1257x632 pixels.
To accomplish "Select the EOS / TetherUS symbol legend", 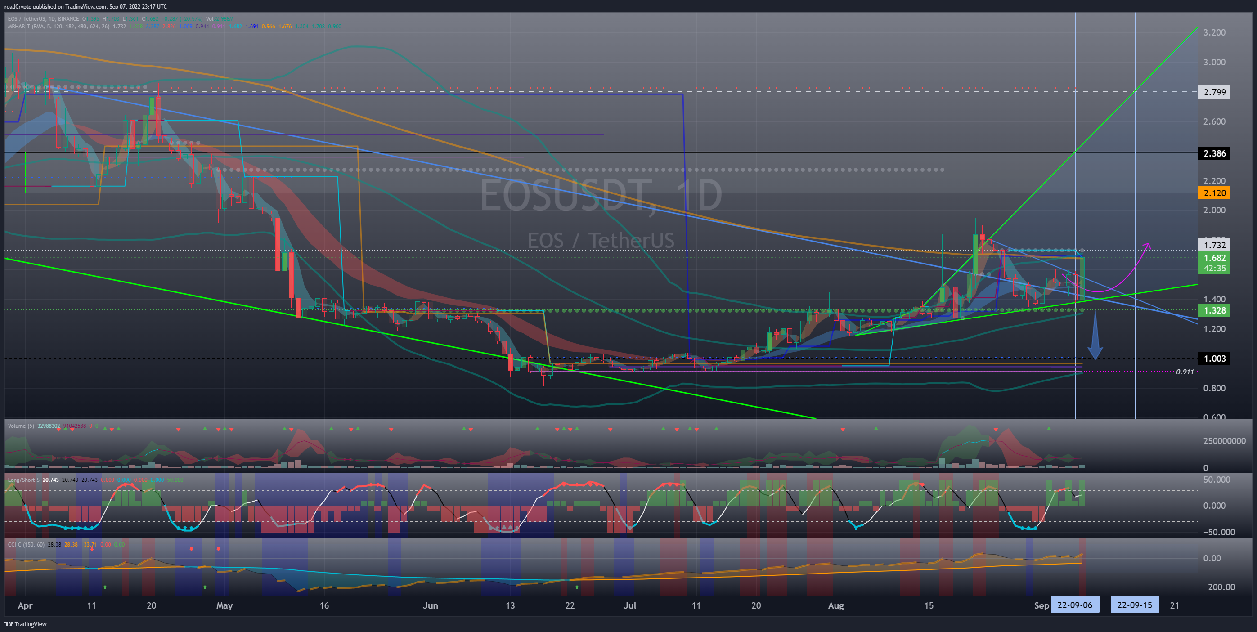I will coord(43,18).
